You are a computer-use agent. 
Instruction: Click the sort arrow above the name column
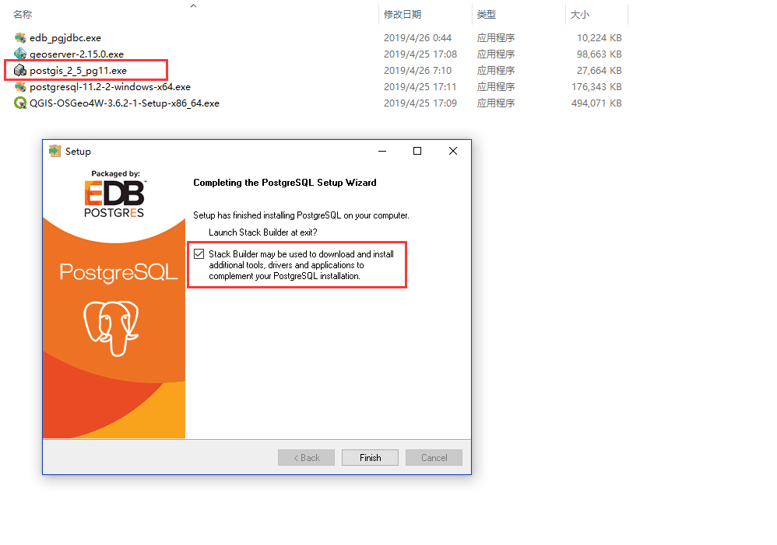click(x=194, y=6)
